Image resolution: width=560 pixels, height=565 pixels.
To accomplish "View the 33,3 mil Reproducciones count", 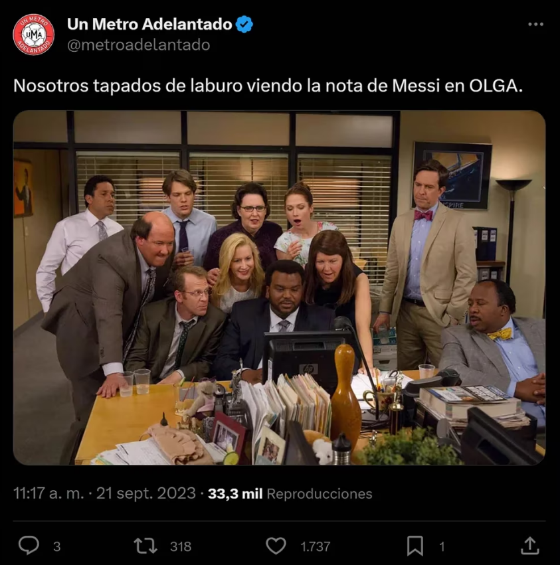I will click(x=290, y=494).
